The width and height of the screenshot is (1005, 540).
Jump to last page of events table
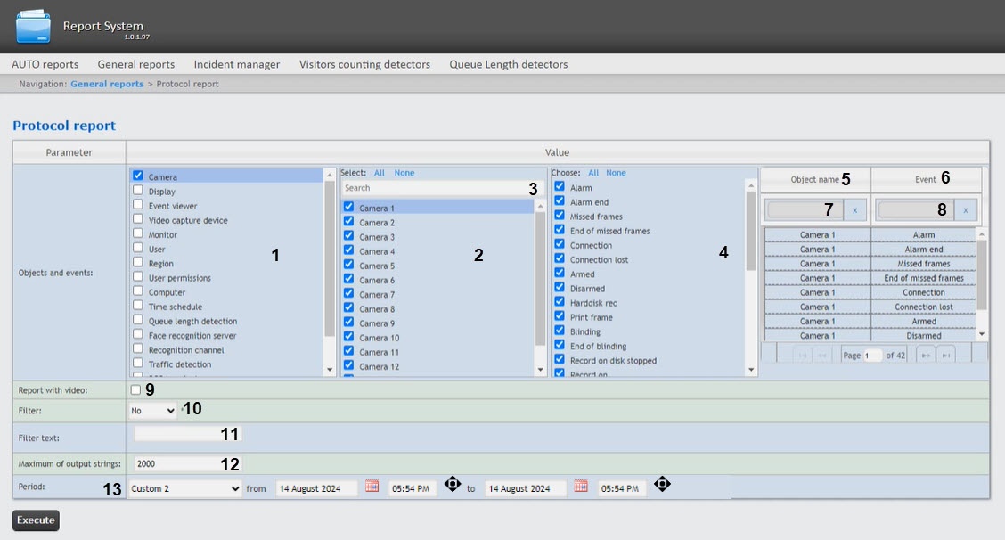pyautogui.click(x=947, y=355)
